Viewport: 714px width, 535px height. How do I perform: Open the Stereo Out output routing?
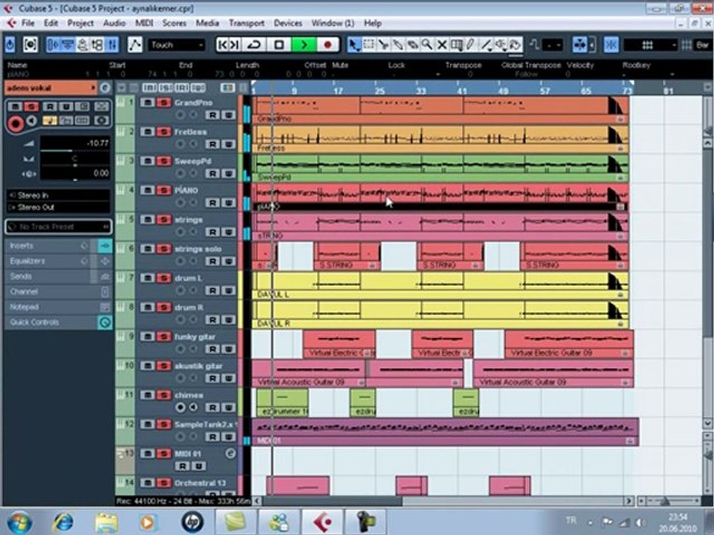click(58, 207)
